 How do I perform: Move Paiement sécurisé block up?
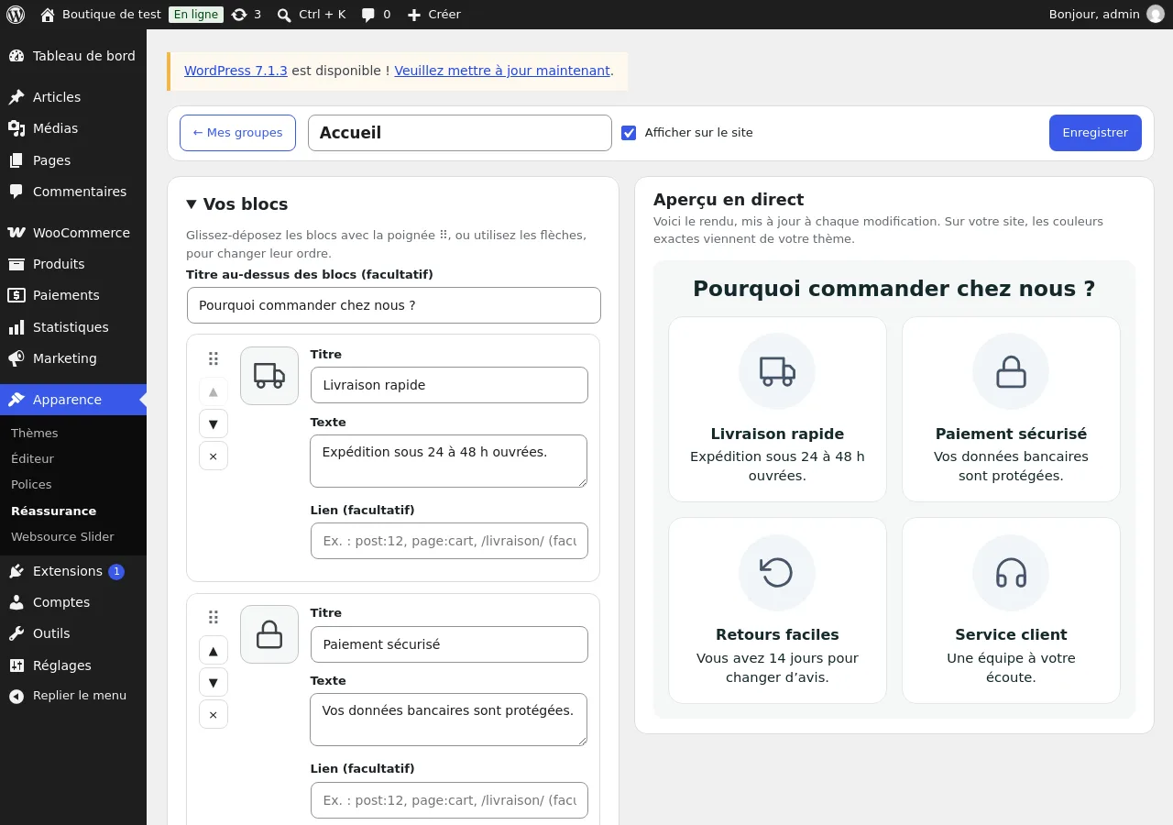tap(214, 650)
